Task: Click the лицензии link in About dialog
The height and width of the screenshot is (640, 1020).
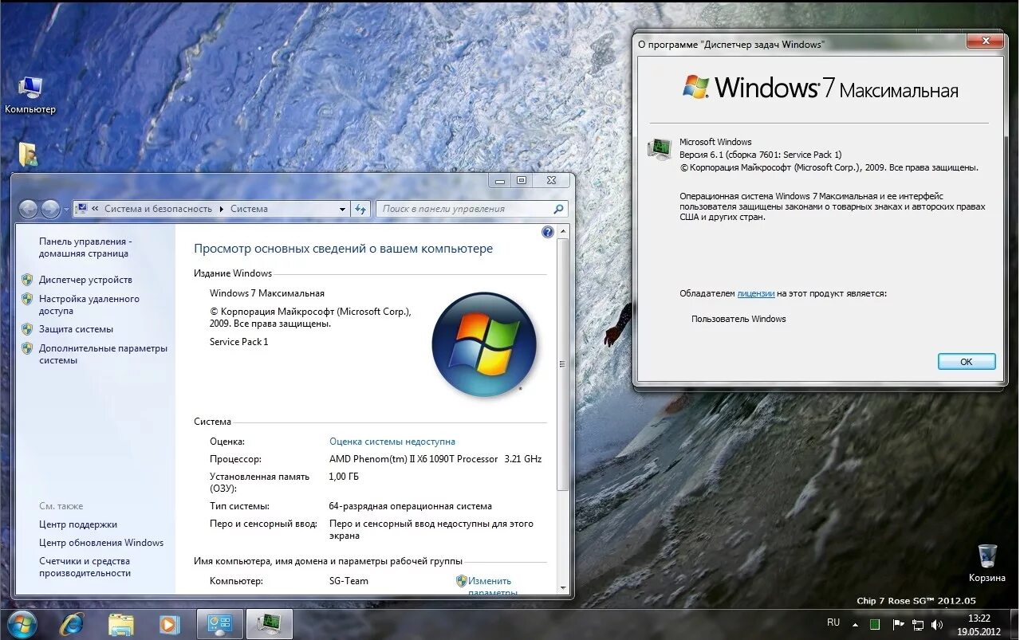Action: 756,293
